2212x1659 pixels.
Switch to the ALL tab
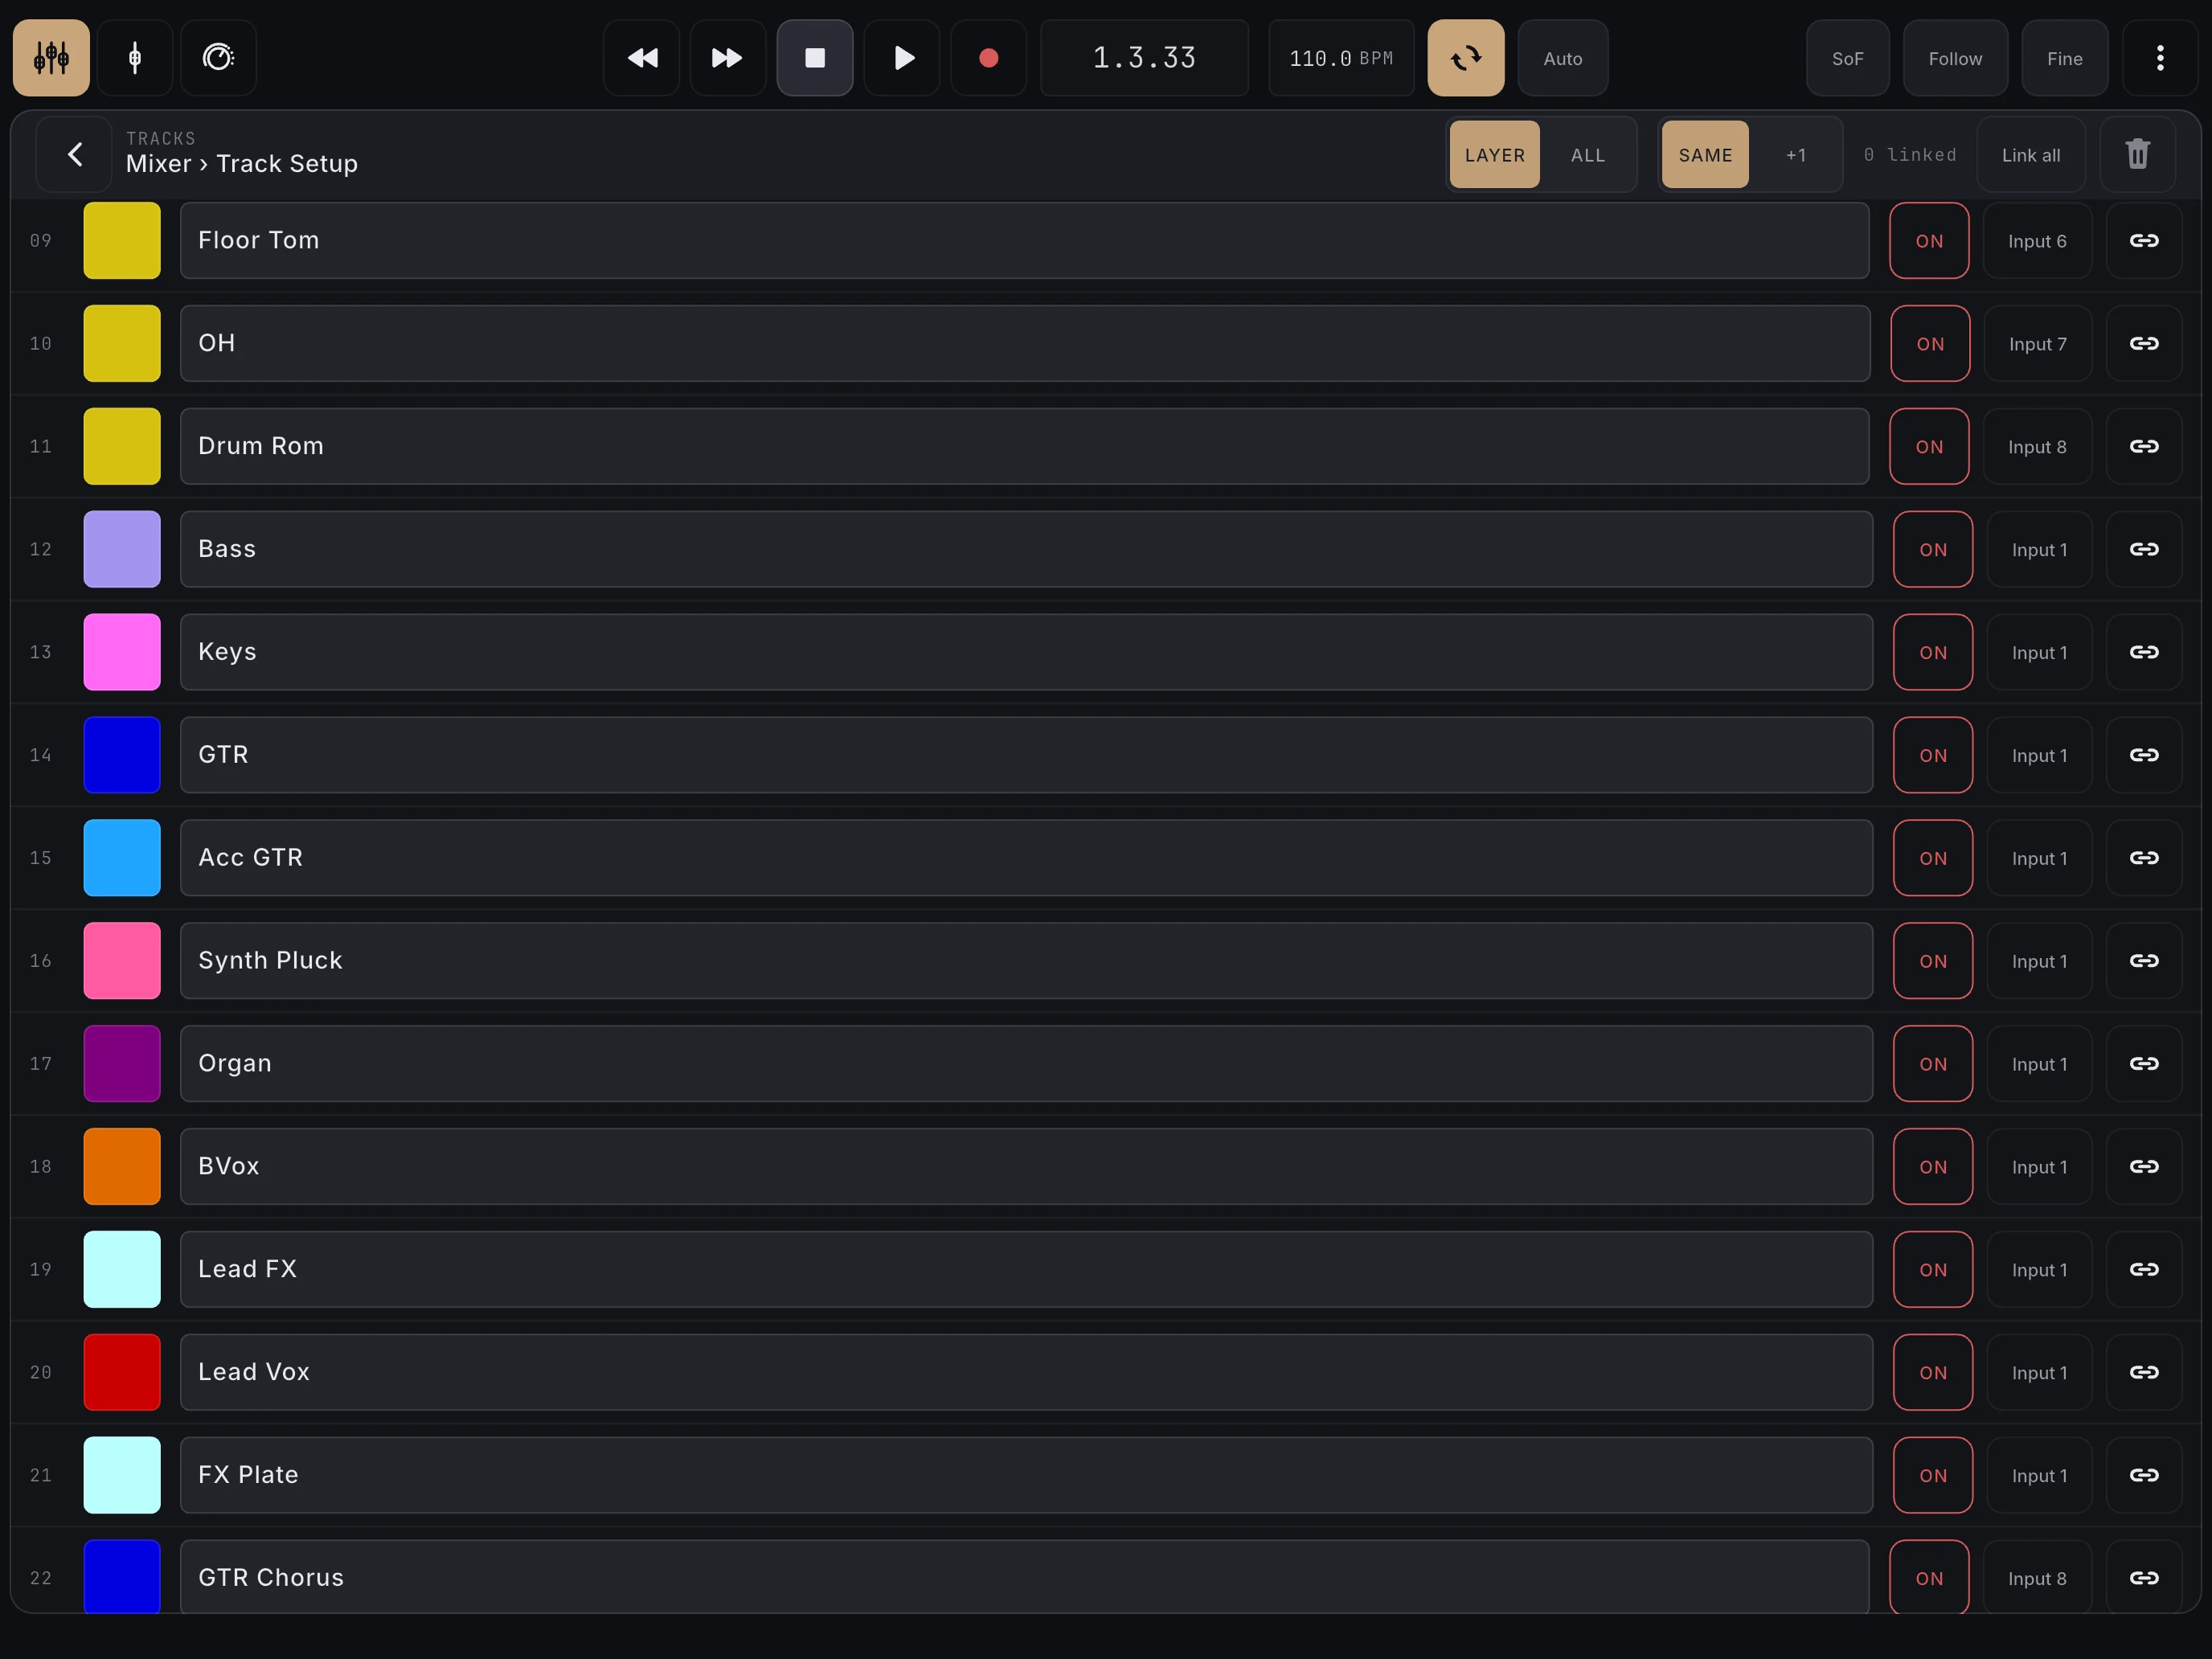pos(1588,154)
